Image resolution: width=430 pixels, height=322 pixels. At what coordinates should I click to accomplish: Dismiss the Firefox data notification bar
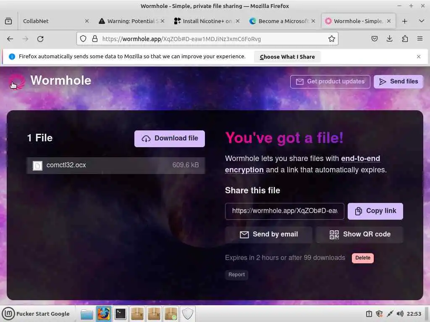point(419,57)
